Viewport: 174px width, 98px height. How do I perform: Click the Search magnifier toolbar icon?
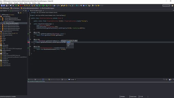pos(66,5)
